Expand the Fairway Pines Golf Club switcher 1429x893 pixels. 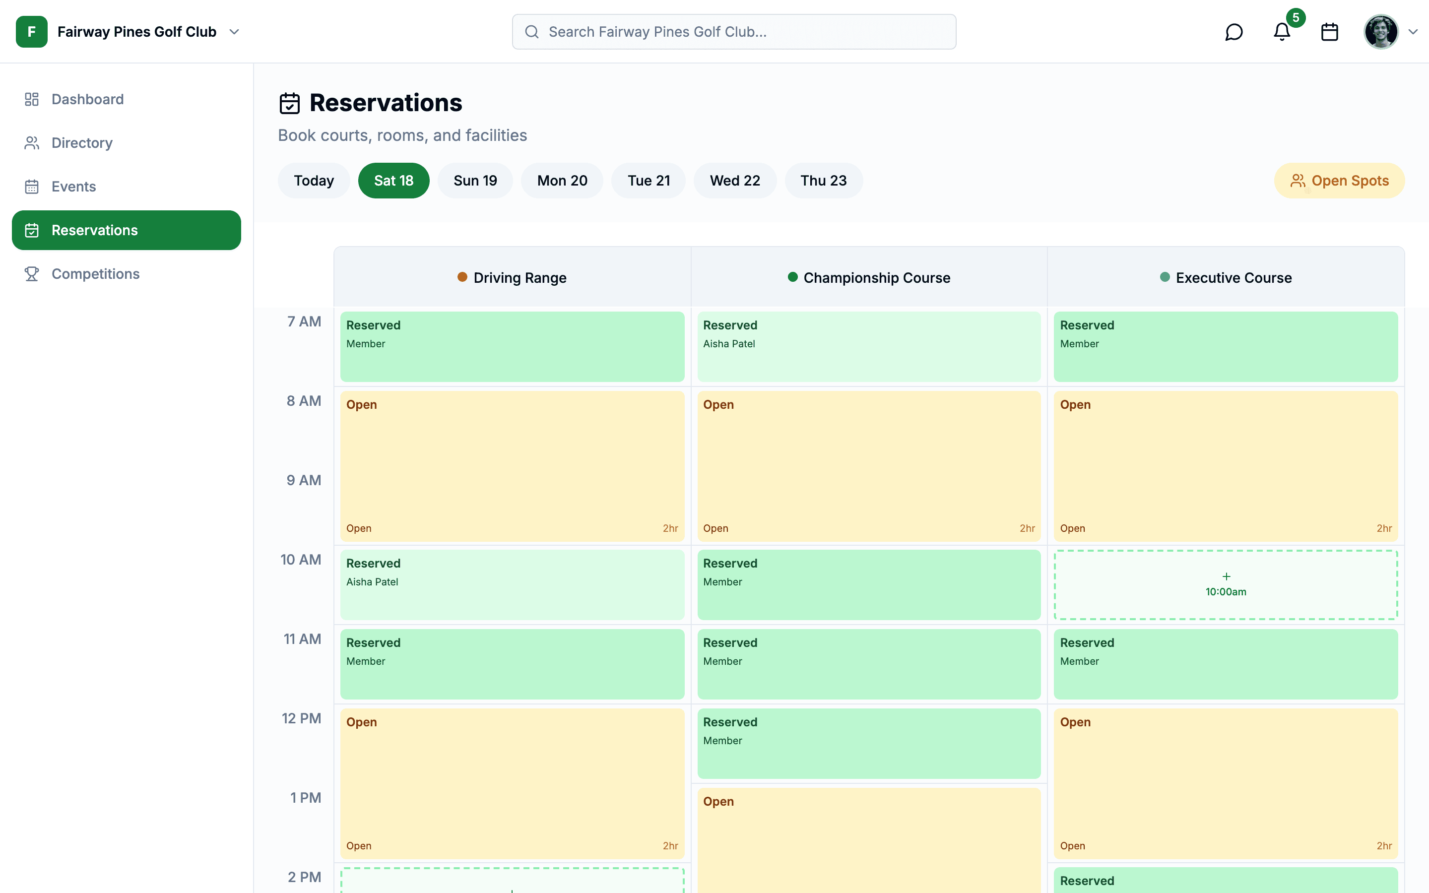(x=234, y=32)
